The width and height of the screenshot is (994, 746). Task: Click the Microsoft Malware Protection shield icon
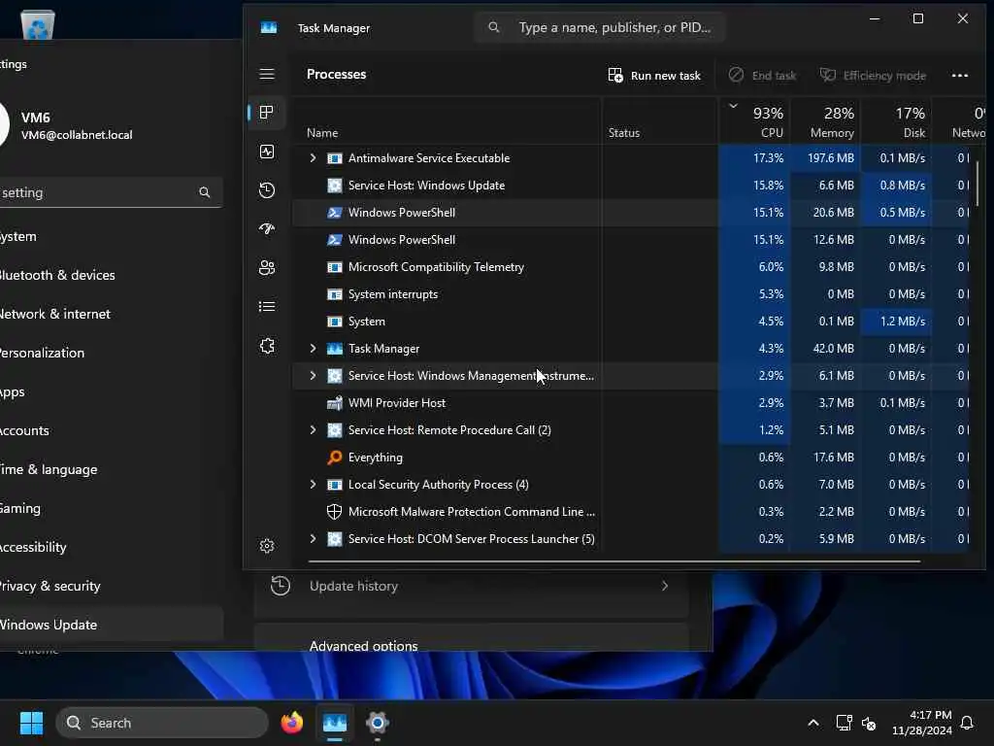pyautogui.click(x=334, y=511)
